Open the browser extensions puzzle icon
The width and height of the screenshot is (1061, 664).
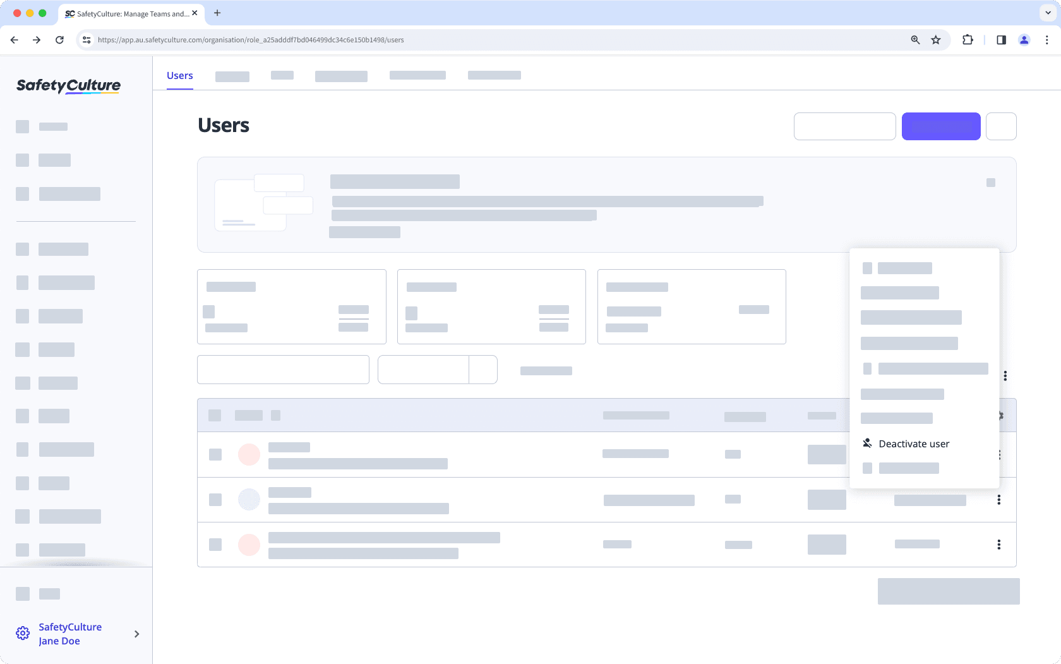point(968,39)
